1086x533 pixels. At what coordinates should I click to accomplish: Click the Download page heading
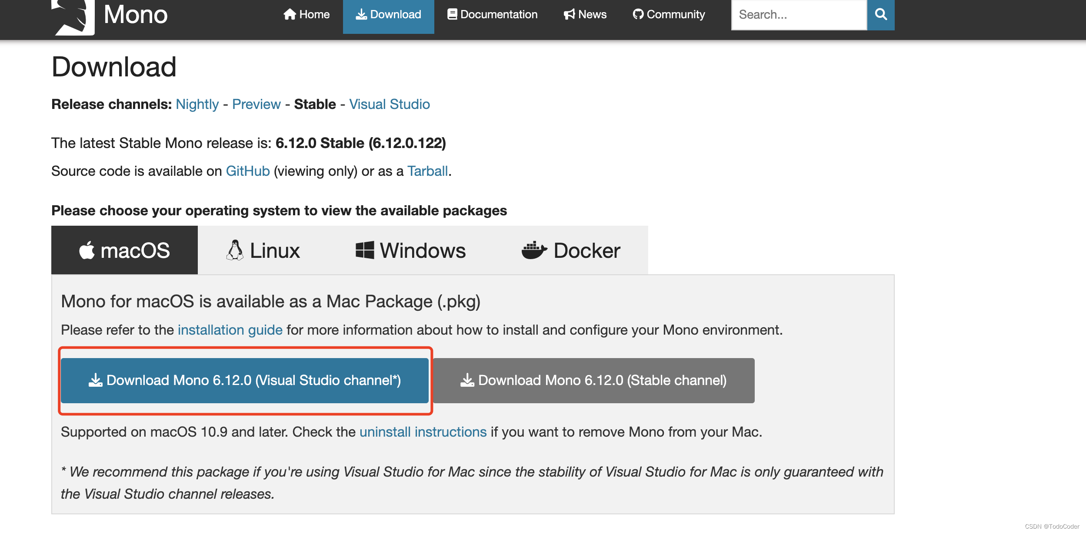point(114,67)
